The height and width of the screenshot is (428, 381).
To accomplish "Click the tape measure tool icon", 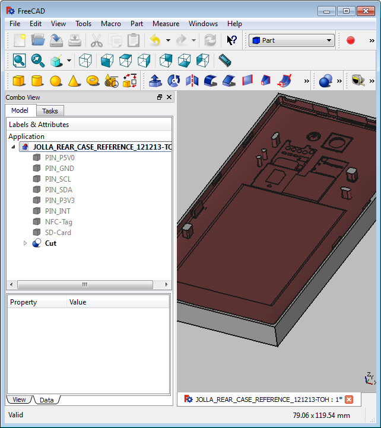I will 358,81.
